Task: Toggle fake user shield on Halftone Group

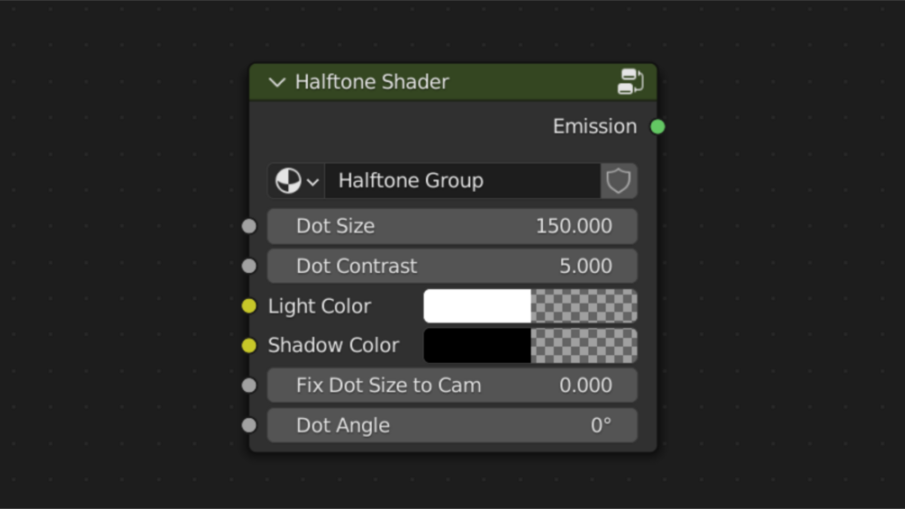Action: 619,181
